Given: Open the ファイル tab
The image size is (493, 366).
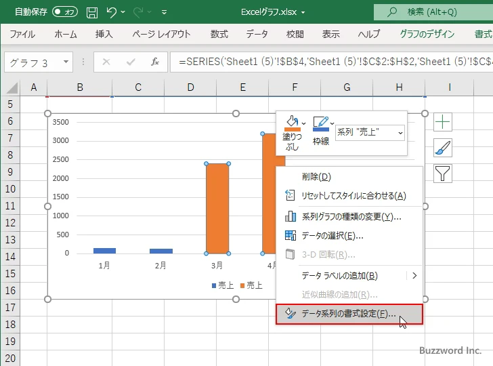Looking at the screenshot, I should (22, 34).
